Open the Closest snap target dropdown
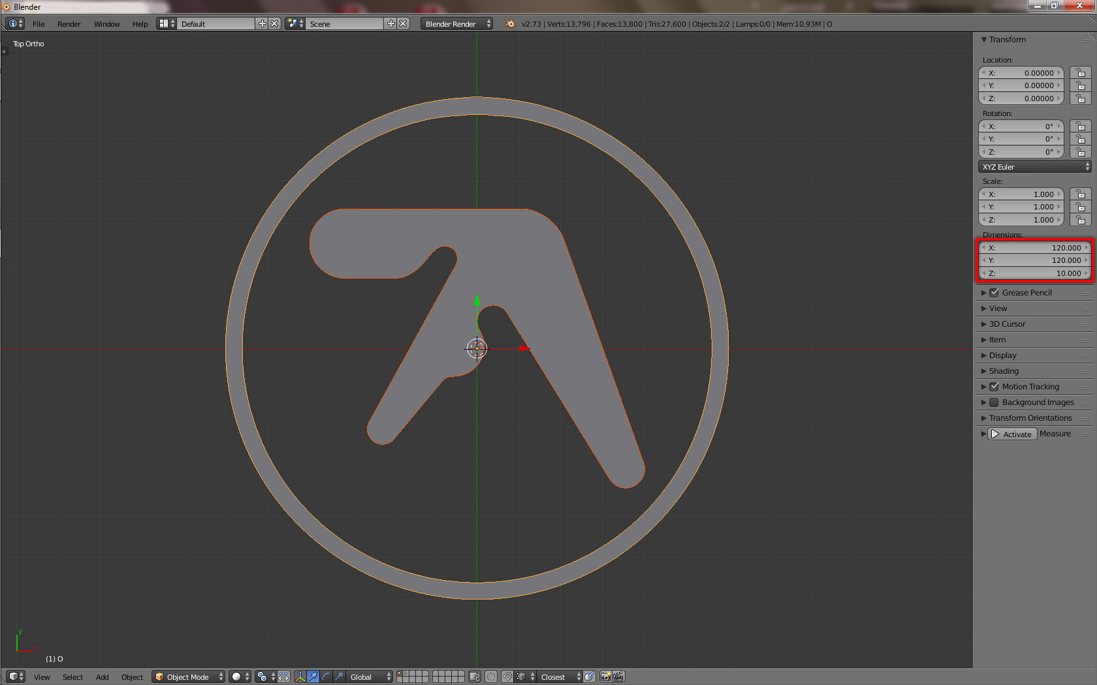Viewport: 1097px width, 685px height. (560, 677)
